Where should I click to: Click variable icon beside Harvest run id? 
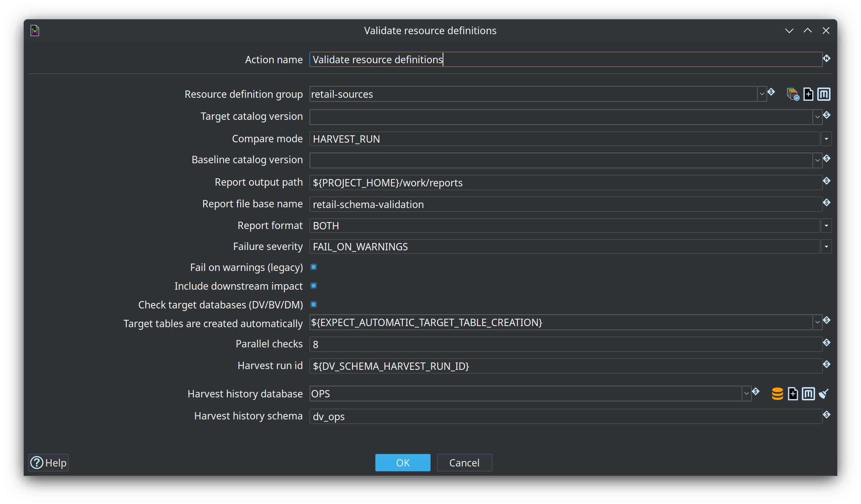826,364
